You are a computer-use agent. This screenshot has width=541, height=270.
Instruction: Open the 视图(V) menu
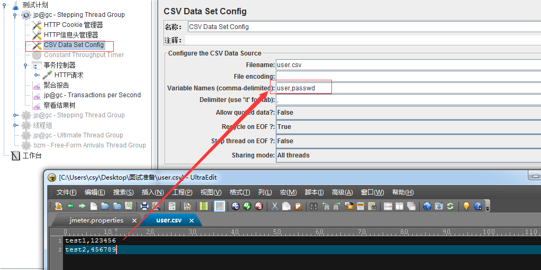[x=211, y=192]
